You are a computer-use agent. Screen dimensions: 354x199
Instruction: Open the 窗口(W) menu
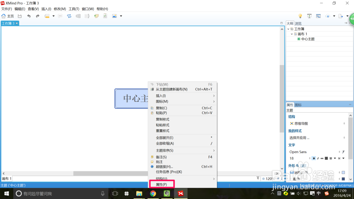coord(88,9)
